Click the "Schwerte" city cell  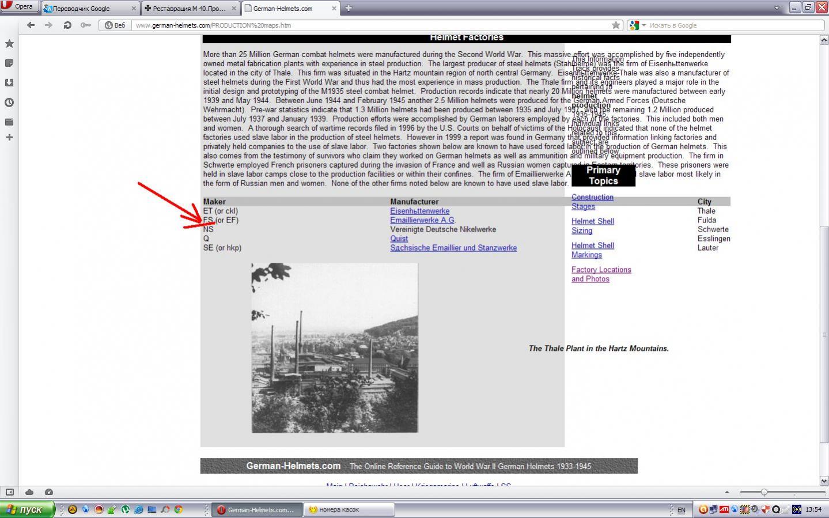713,229
